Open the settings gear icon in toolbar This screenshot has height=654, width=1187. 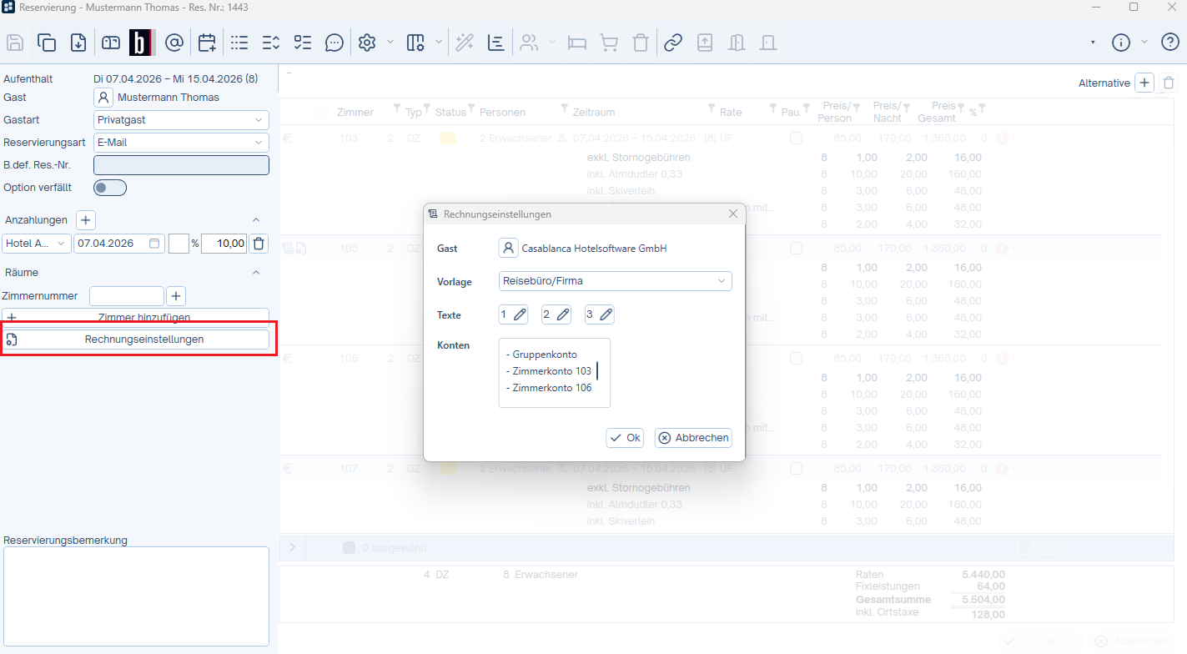[367, 43]
